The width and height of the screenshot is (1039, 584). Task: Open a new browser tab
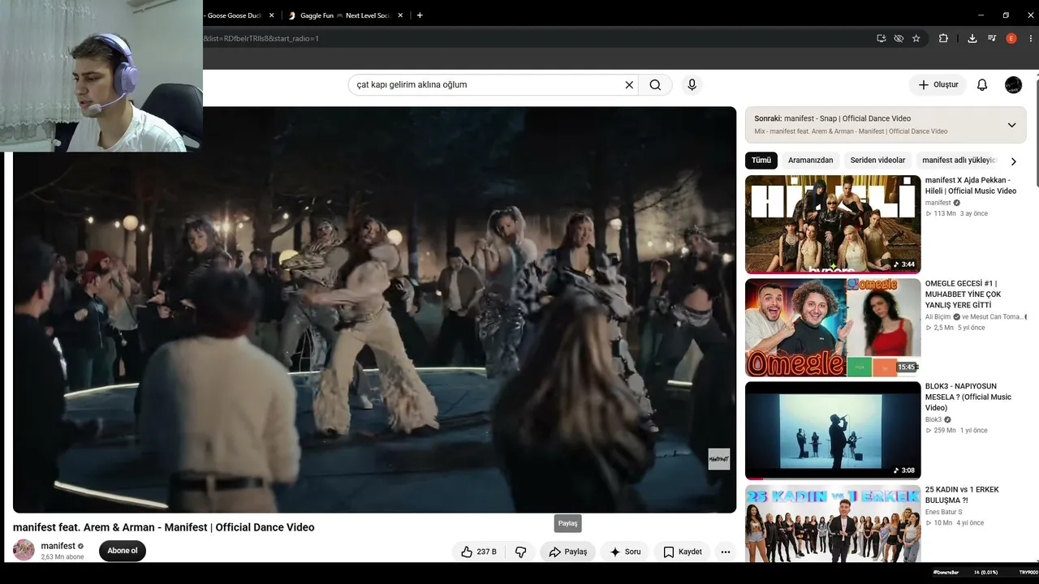click(x=420, y=15)
